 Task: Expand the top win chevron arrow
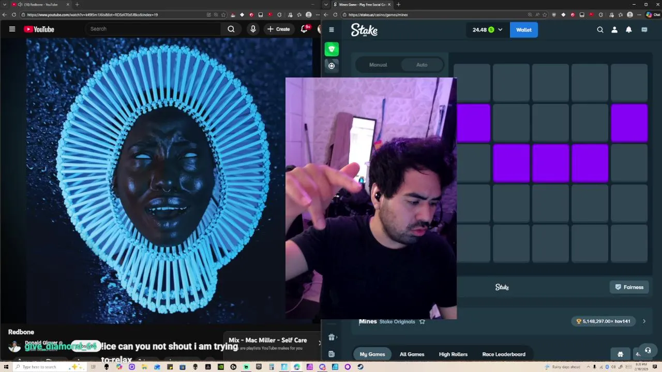pos(644,321)
